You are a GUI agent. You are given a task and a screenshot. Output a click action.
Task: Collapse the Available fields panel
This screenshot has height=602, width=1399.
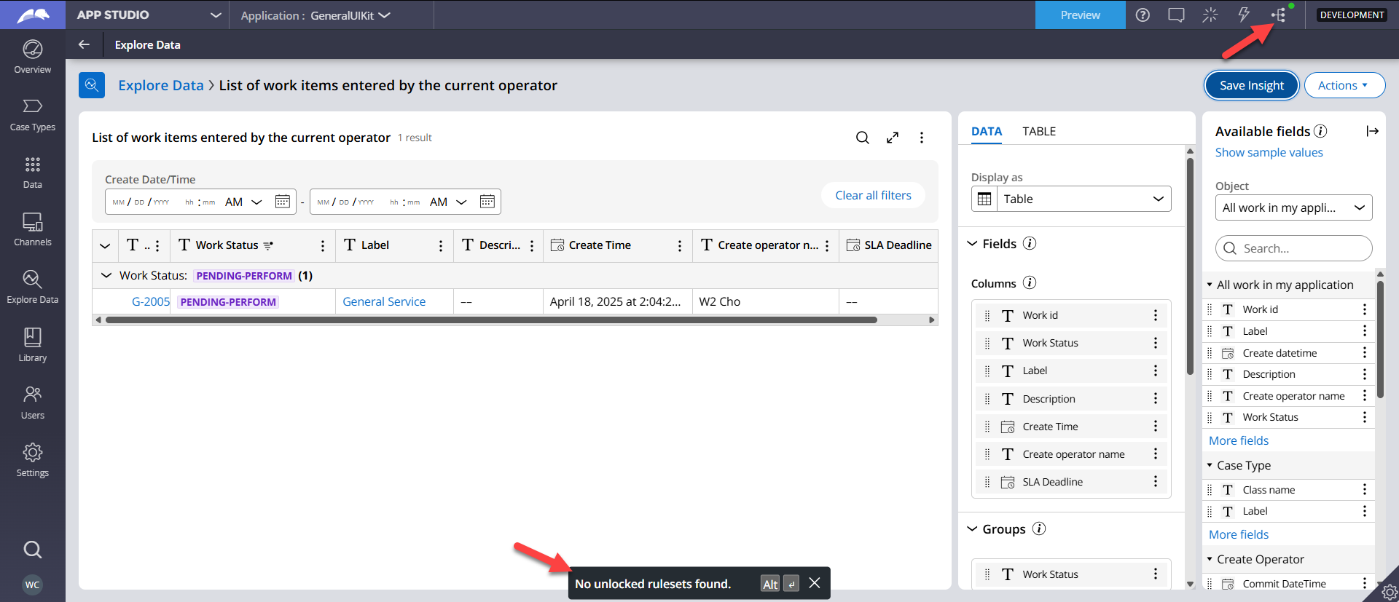coord(1372,131)
